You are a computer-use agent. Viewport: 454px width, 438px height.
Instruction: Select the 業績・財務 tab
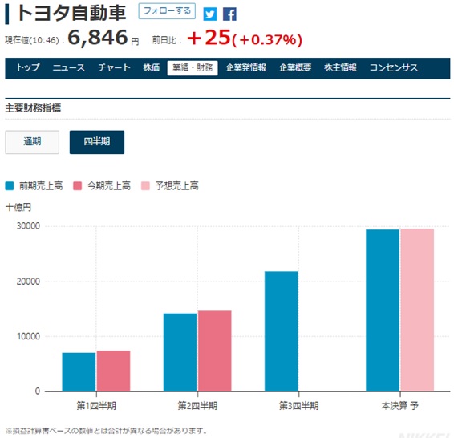(193, 68)
